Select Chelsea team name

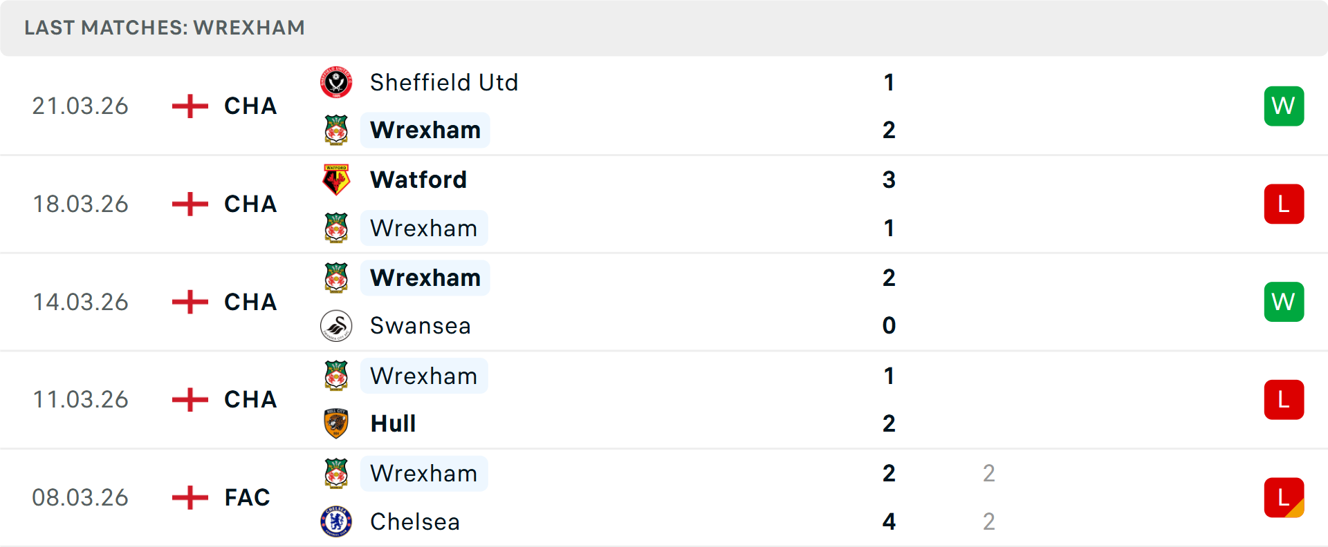tap(414, 521)
